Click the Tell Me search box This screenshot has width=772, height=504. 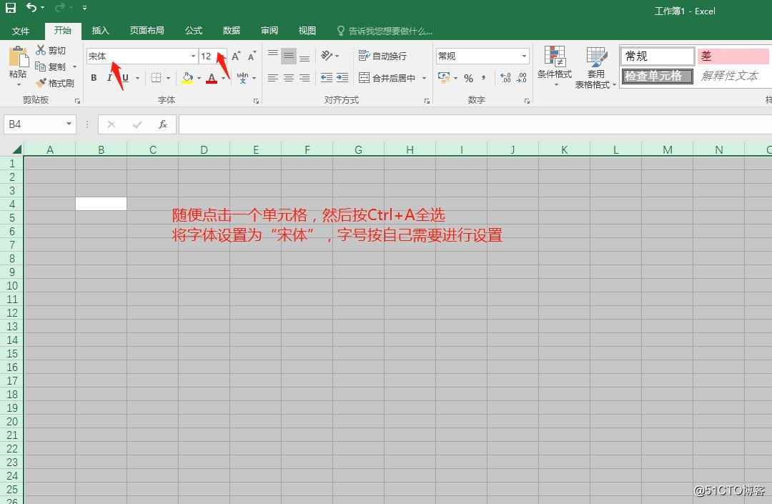(385, 31)
